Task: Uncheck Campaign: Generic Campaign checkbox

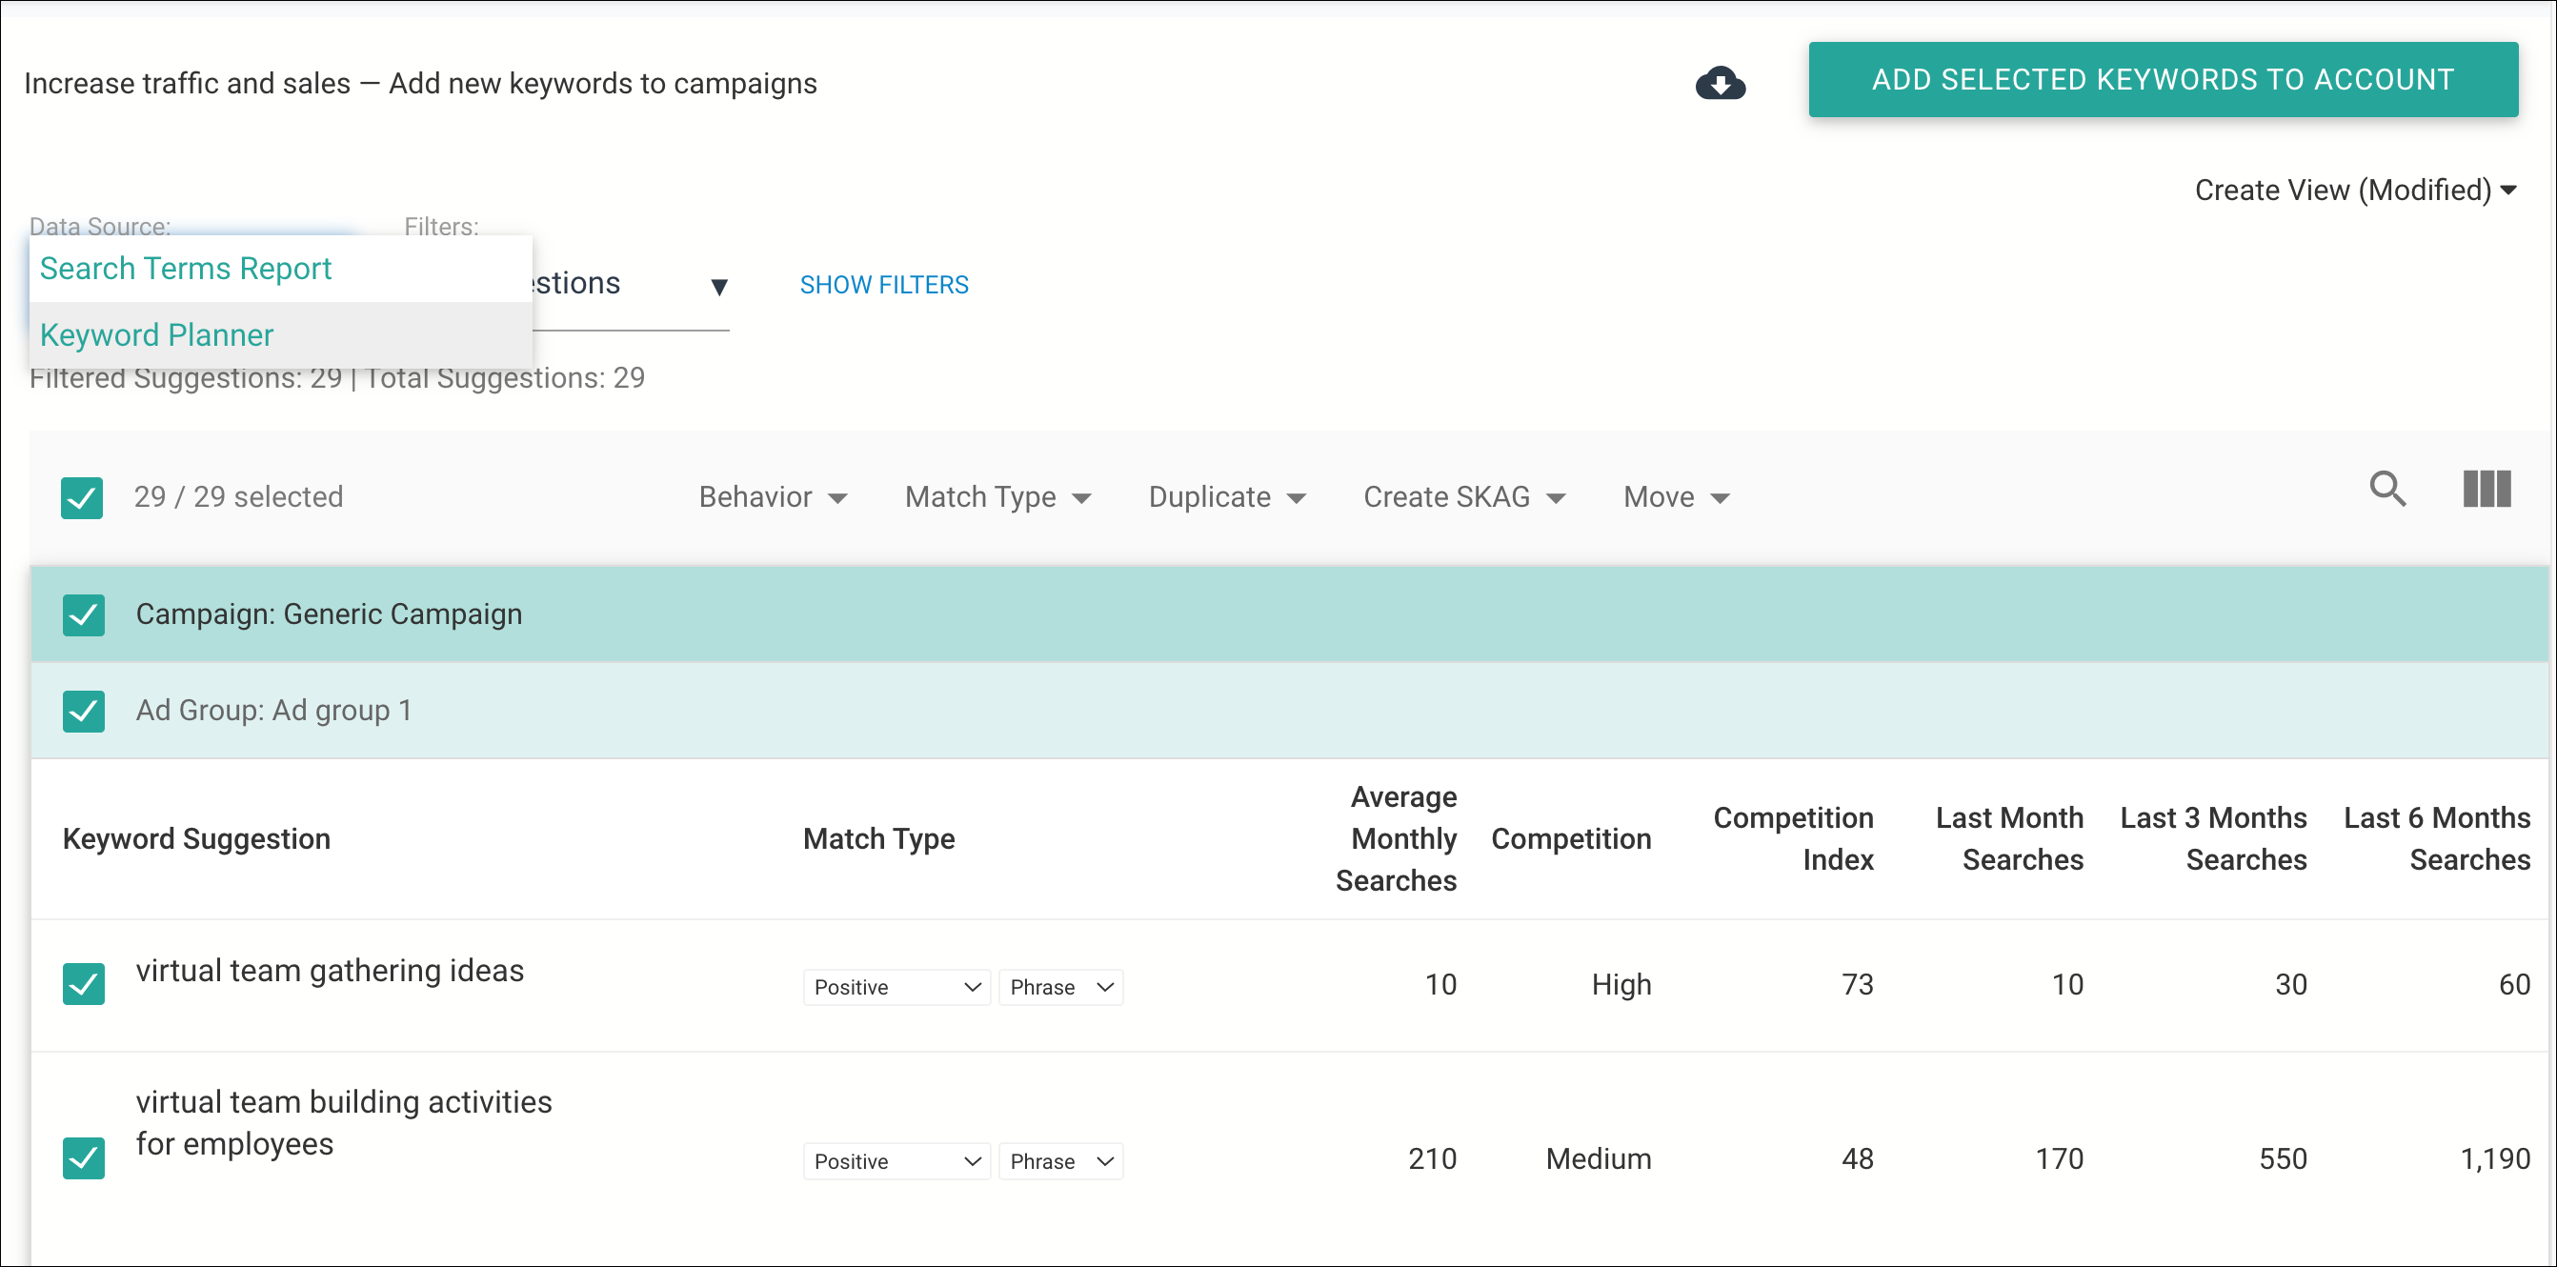Action: 84,614
